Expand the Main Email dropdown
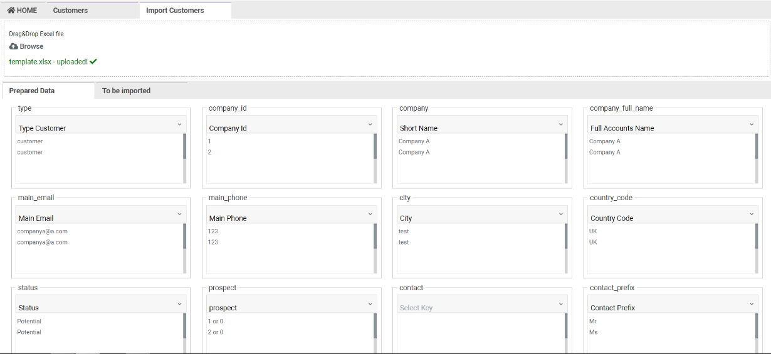 coord(100,215)
